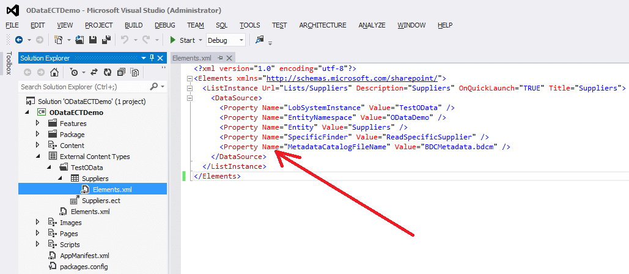Click the Undo arrow icon
The width and height of the screenshot is (629, 274).
tap(125, 40)
